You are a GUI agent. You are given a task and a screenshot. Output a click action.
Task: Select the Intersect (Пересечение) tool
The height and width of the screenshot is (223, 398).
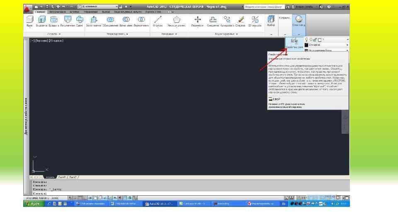pyautogui.click(x=141, y=21)
